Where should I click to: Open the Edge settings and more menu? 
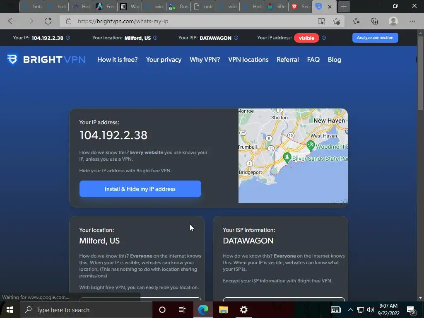click(x=412, y=21)
